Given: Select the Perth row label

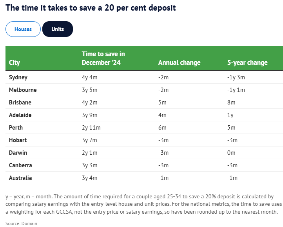Looking at the screenshot, I should [x=16, y=128].
